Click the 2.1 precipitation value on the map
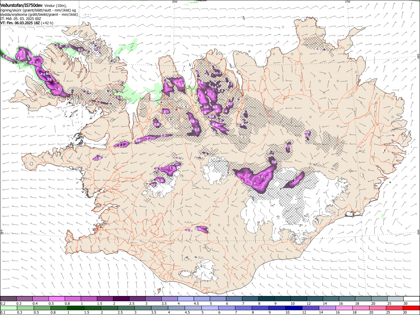The width and height of the screenshot is (420, 315). point(35,62)
